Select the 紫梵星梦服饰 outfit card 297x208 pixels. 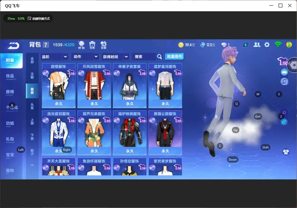pyautogui.click(x=165, y=167)
